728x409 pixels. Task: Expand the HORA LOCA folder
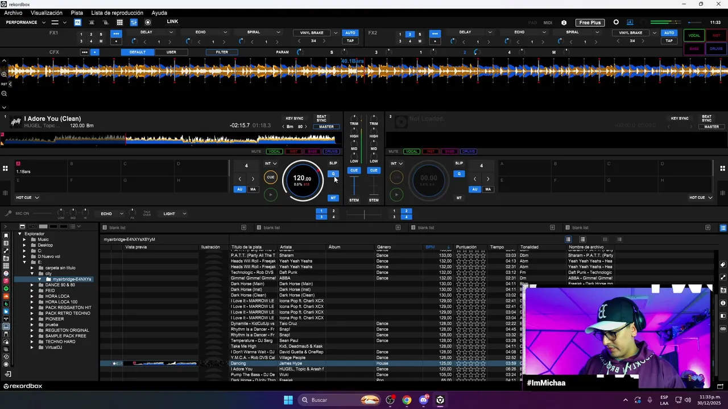tap(32, 296)
